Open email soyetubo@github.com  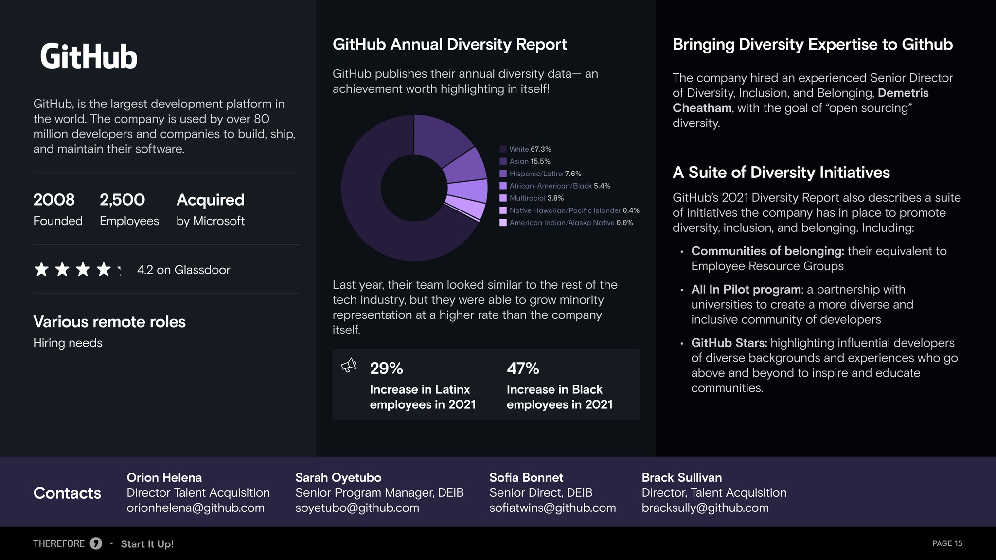click(x=357, y=508)
